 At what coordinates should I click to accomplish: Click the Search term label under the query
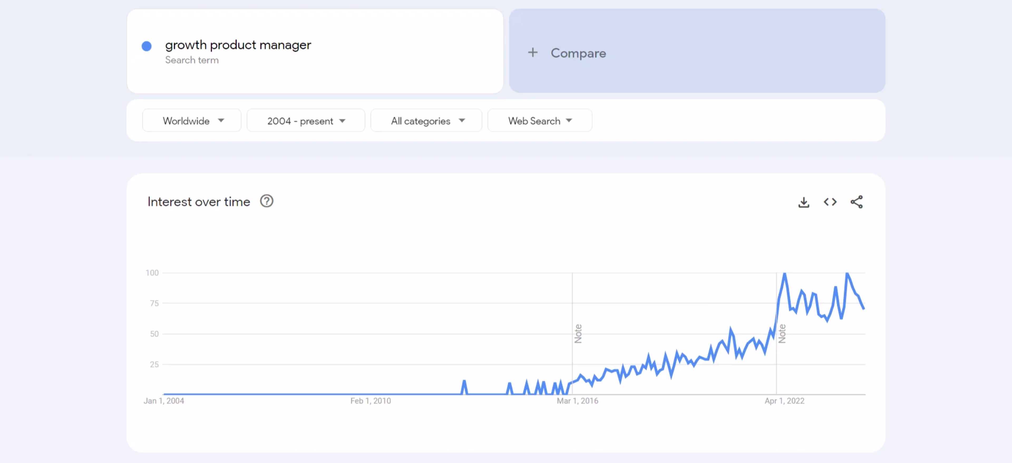click(192, 60)
